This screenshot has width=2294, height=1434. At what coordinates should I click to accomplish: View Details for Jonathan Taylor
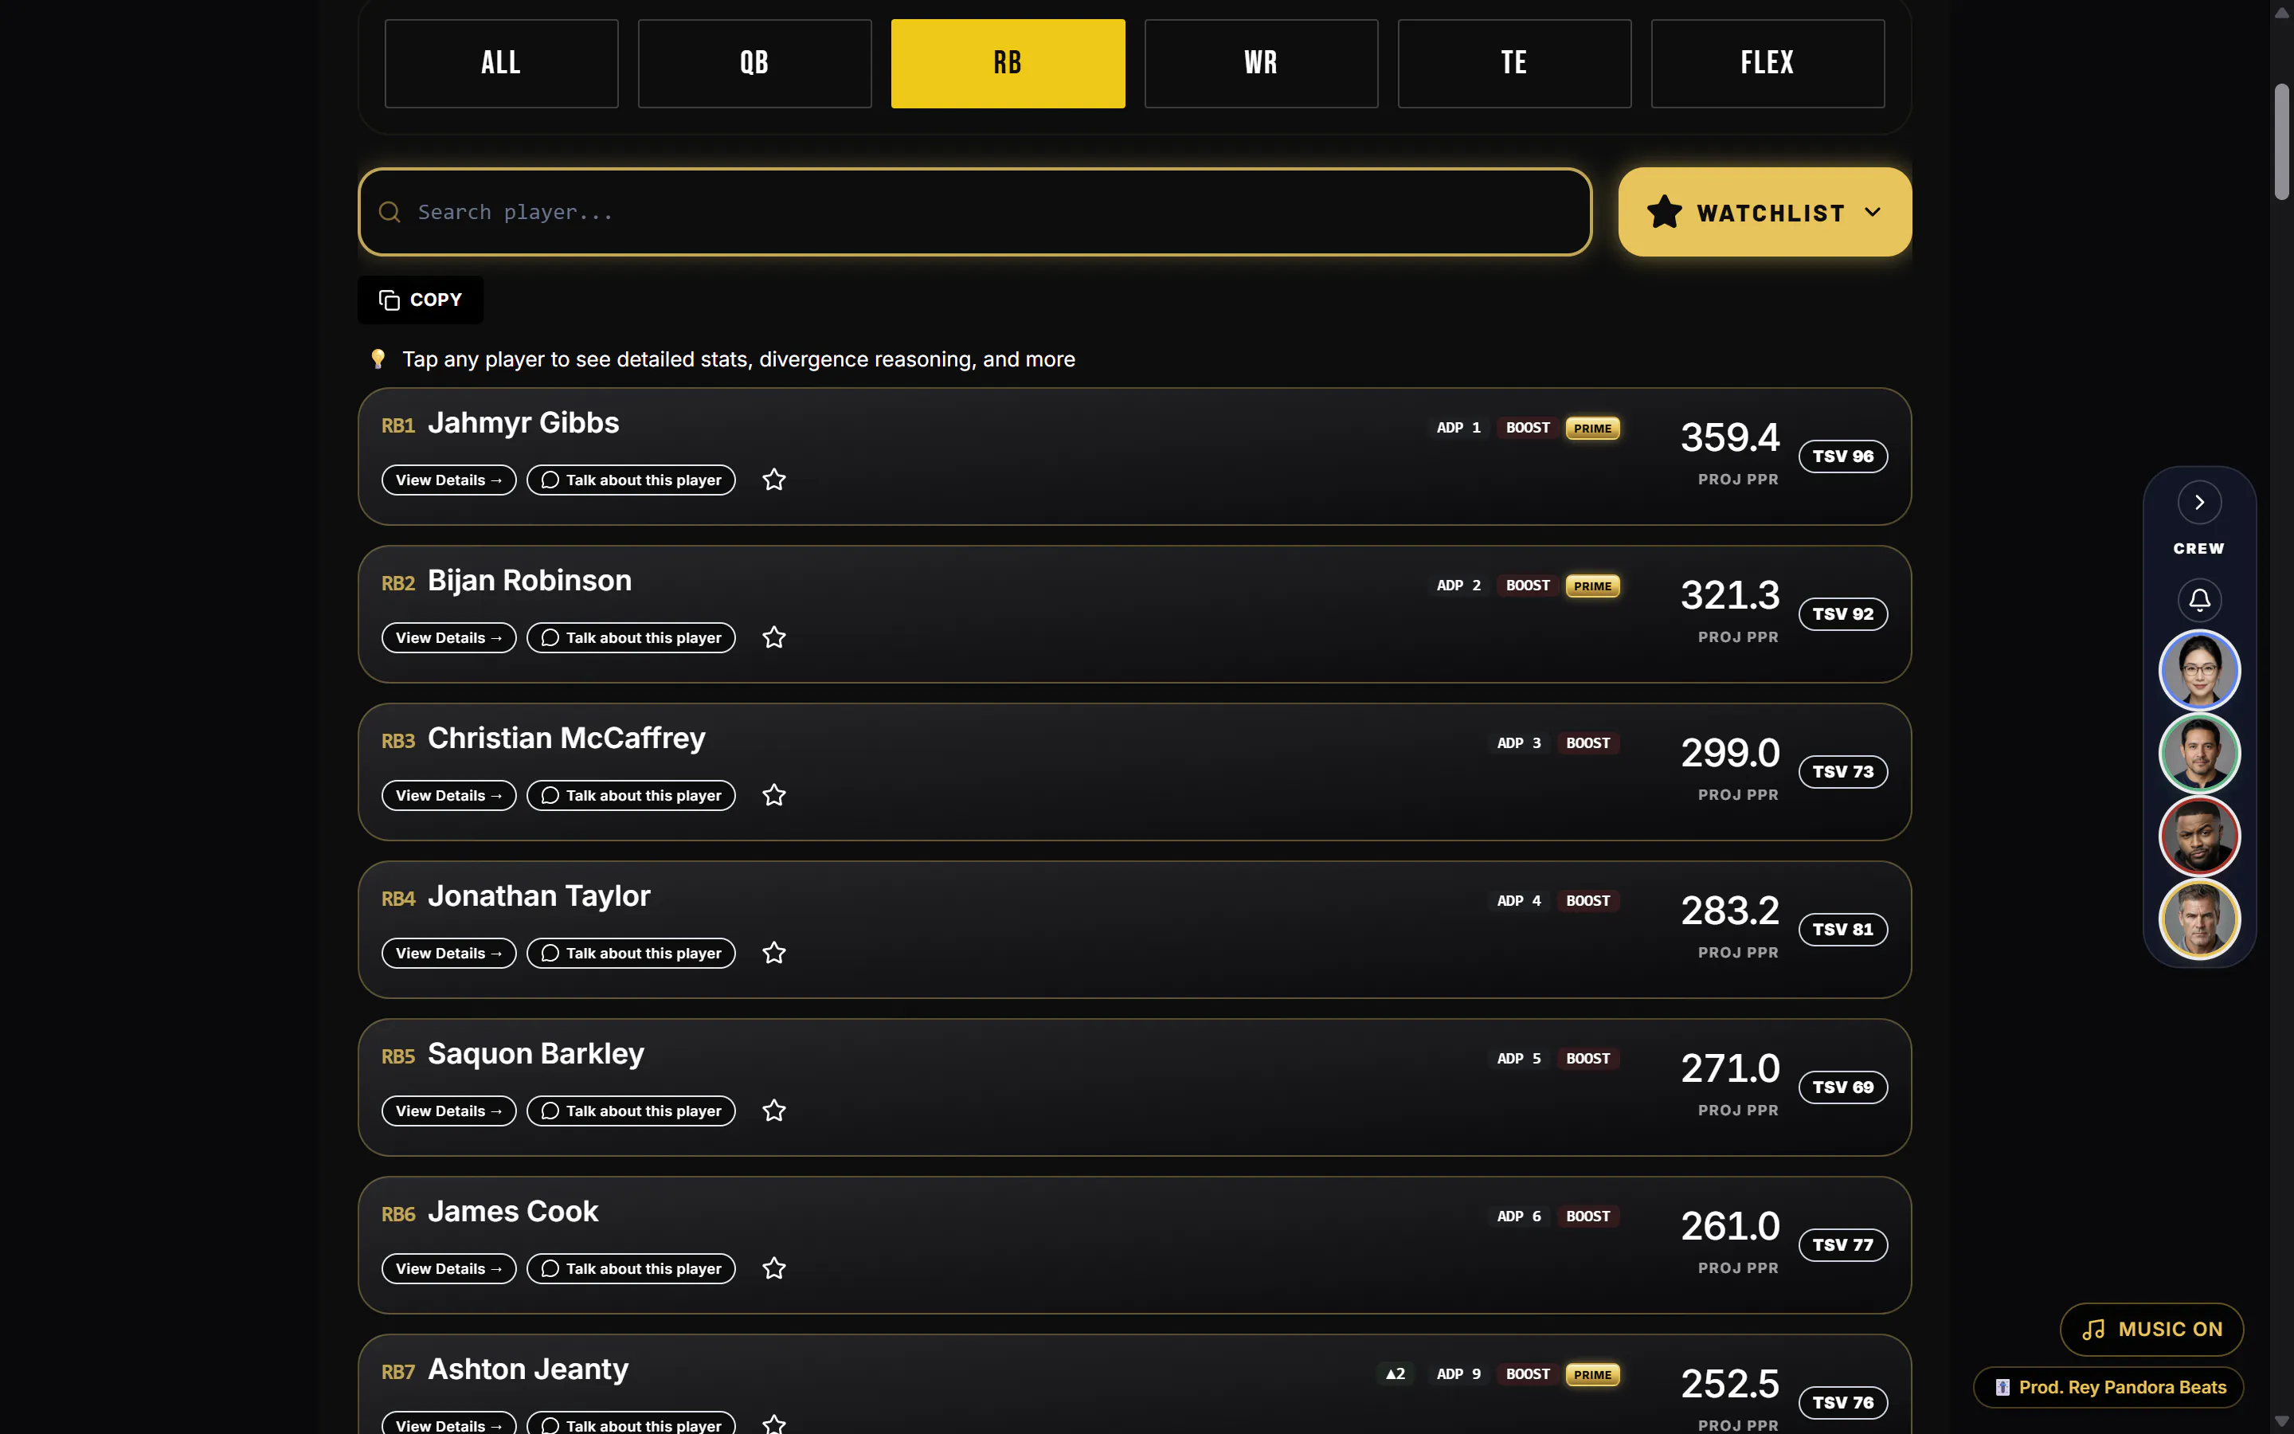(448, 953)
